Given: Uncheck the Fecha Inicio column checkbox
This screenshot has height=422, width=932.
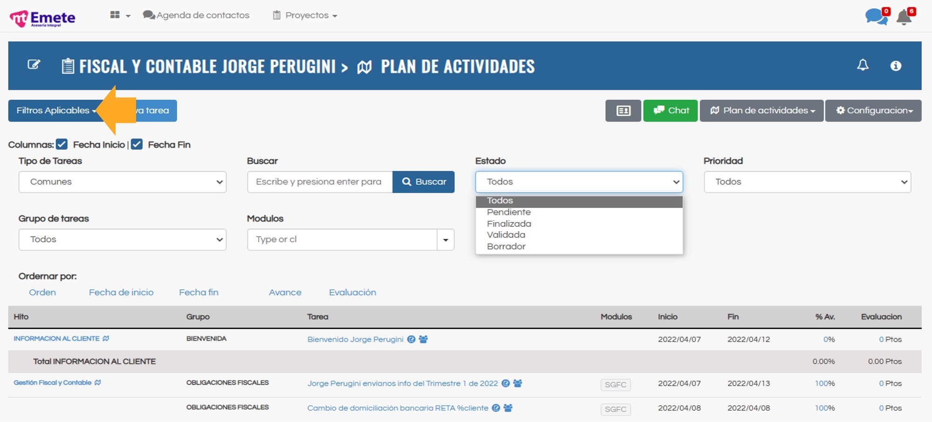Looking at the screenshot, I should [x=62, y=144].
